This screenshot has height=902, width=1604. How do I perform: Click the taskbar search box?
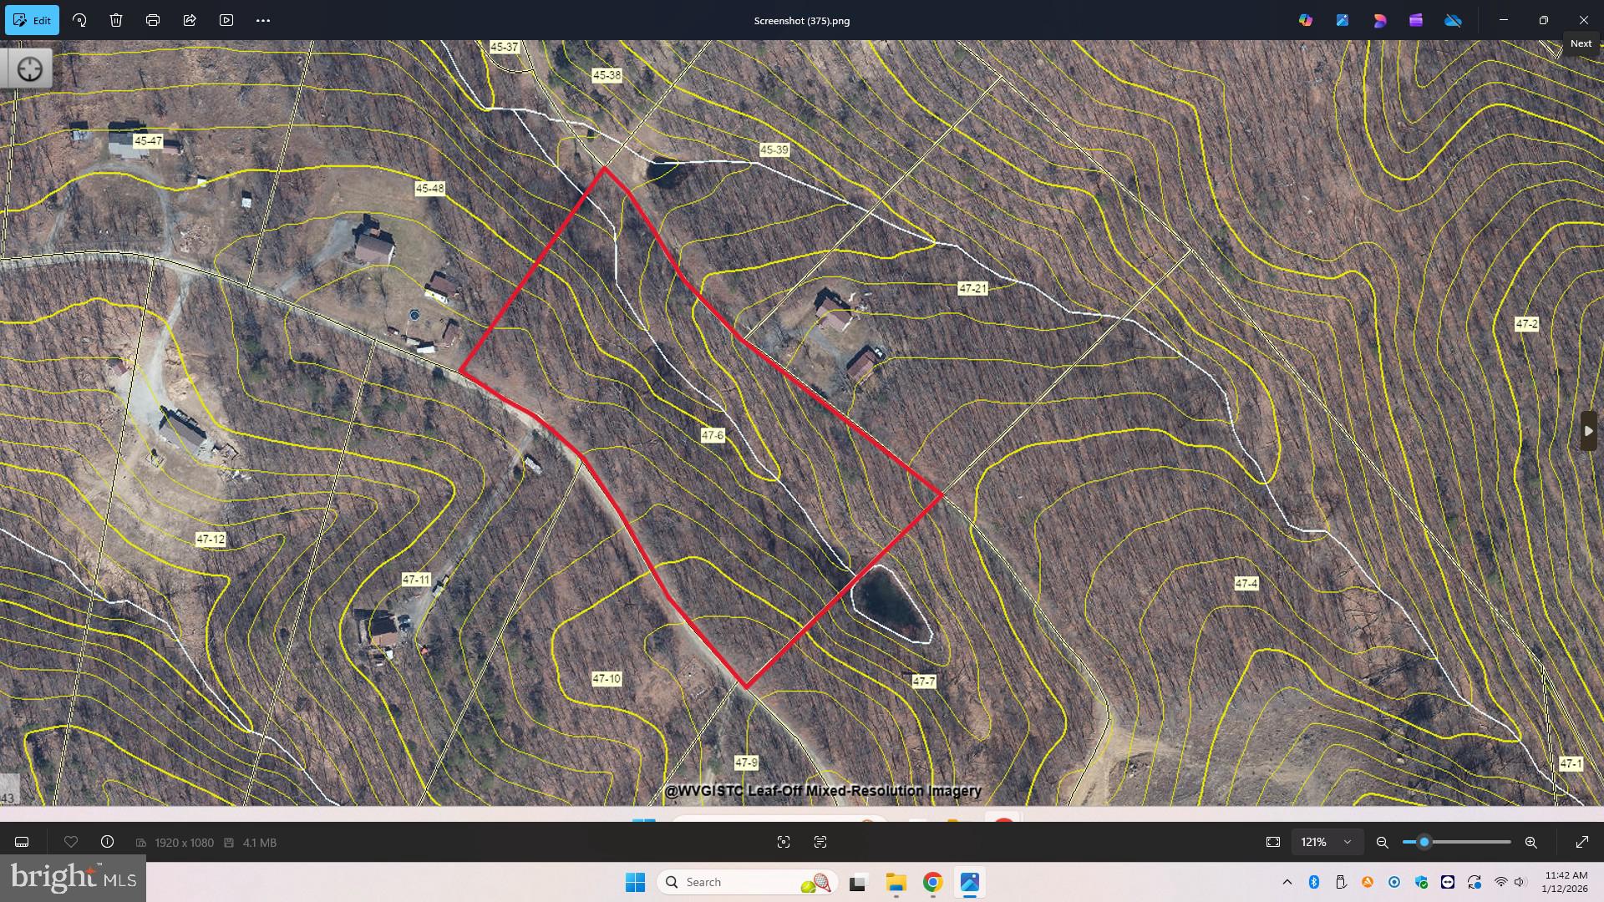pyautogui.click(x=744, y=881)
